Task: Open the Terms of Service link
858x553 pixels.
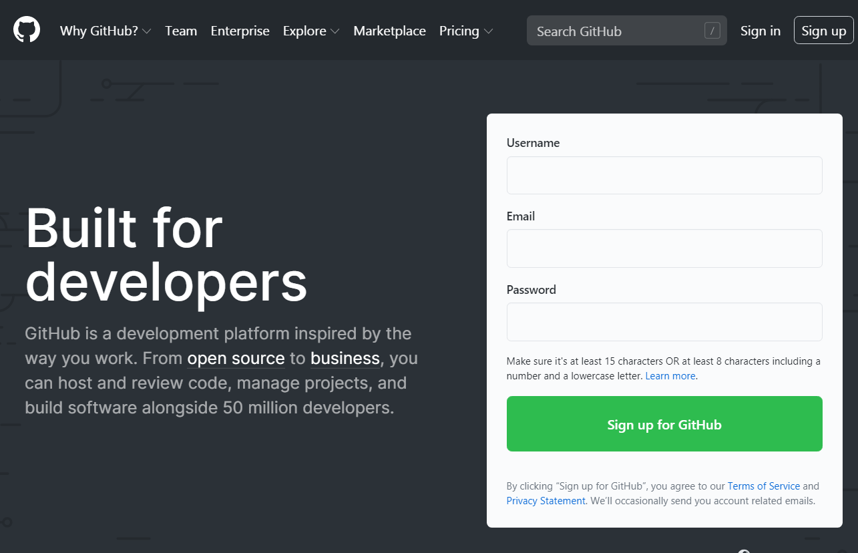Action: pyautogui.click(x=763, y=486)
